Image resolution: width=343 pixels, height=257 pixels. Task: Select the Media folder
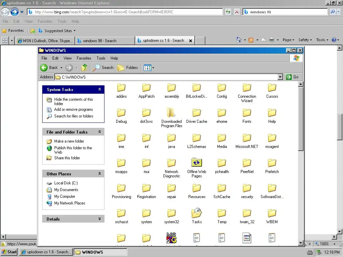[x=222, y=141]
